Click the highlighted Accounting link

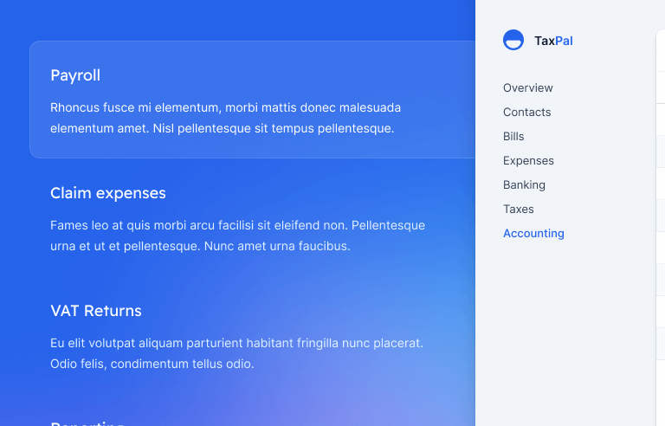533,233
